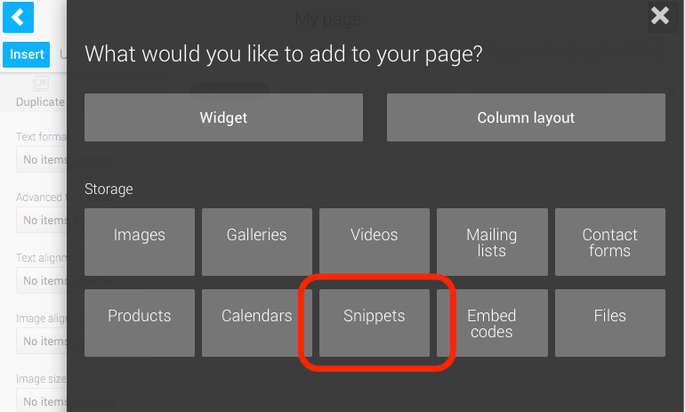685x412 pixels.
Task: Expand the Text format dropdown
Action: click(x=42, y=160)
